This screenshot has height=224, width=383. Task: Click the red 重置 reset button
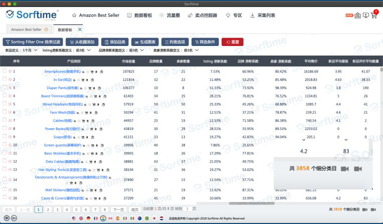232,42
